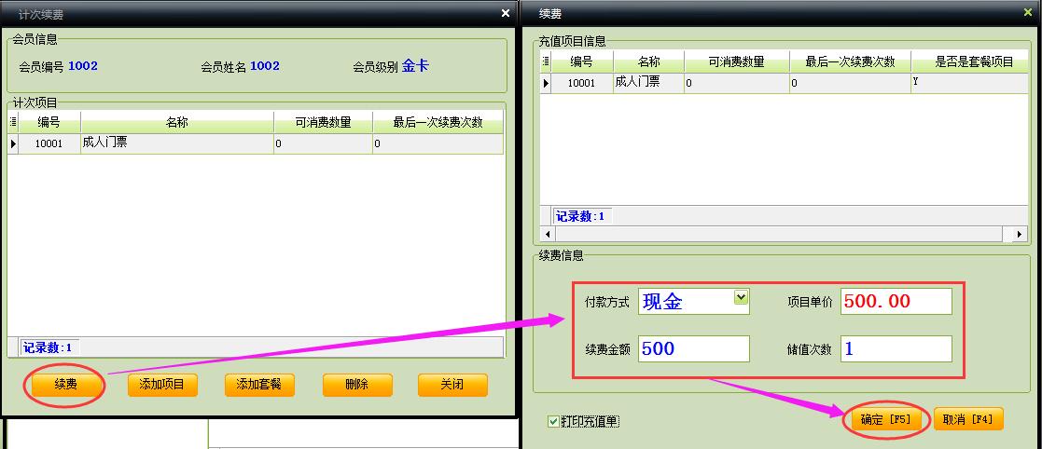
Task: Click 编号 header in 充值项目信息 table
Action: (582, 61)
